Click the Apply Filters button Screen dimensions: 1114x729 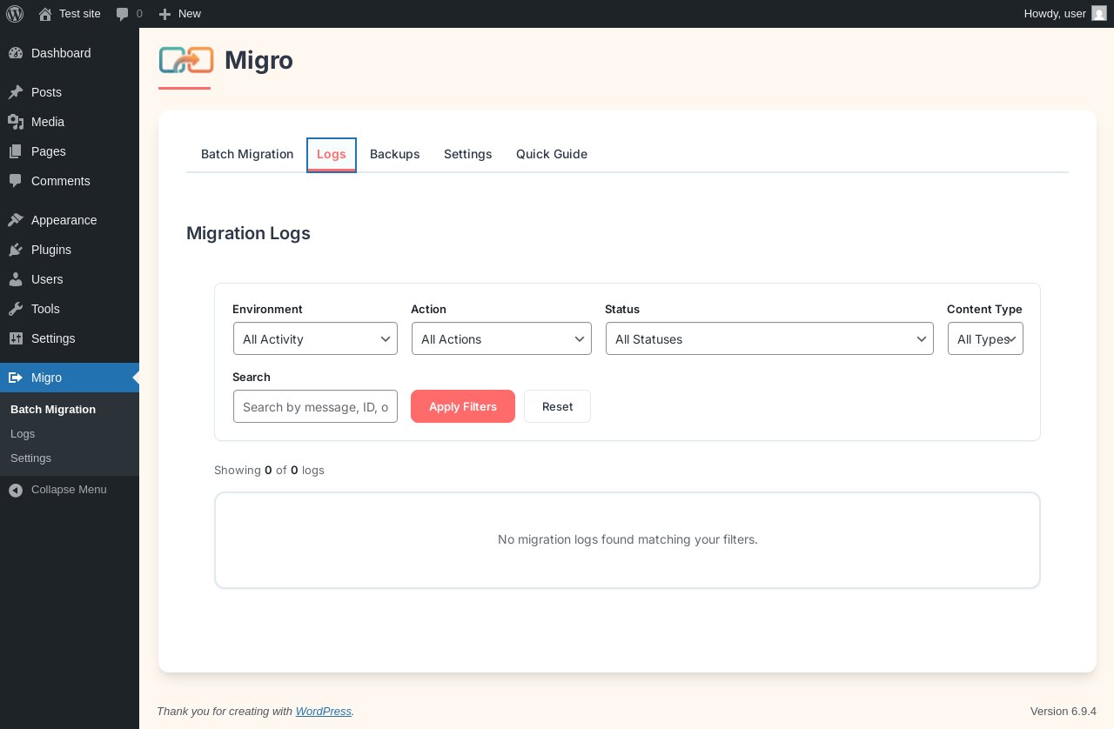(463, 406)
